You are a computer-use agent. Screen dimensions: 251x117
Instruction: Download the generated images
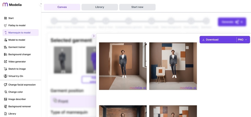(218, 40)
